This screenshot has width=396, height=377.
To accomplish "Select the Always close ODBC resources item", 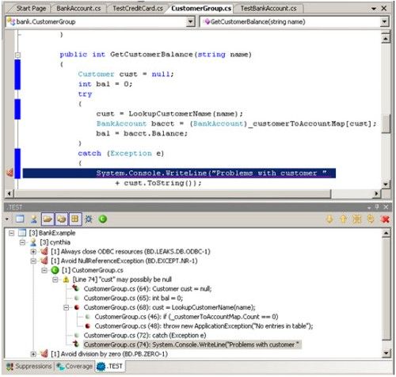I will [x=131, y=252].
